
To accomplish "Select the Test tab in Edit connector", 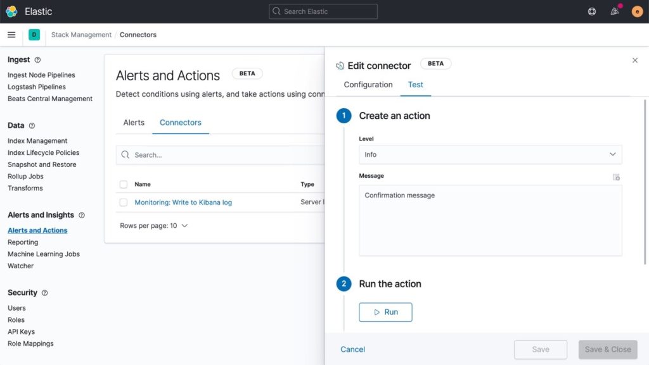I will 416,85.
